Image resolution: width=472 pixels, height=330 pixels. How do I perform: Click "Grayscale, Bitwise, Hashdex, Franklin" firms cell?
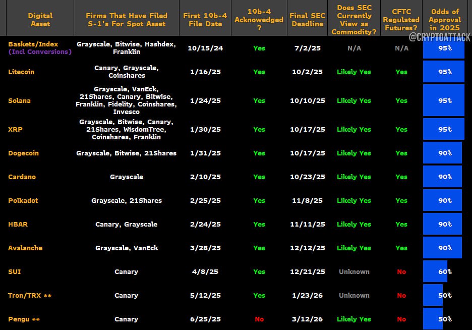(127, 48)
